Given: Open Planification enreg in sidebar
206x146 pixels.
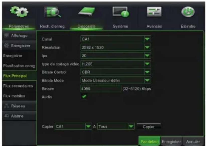Looking at the screenshot, I should coord(19,66).
